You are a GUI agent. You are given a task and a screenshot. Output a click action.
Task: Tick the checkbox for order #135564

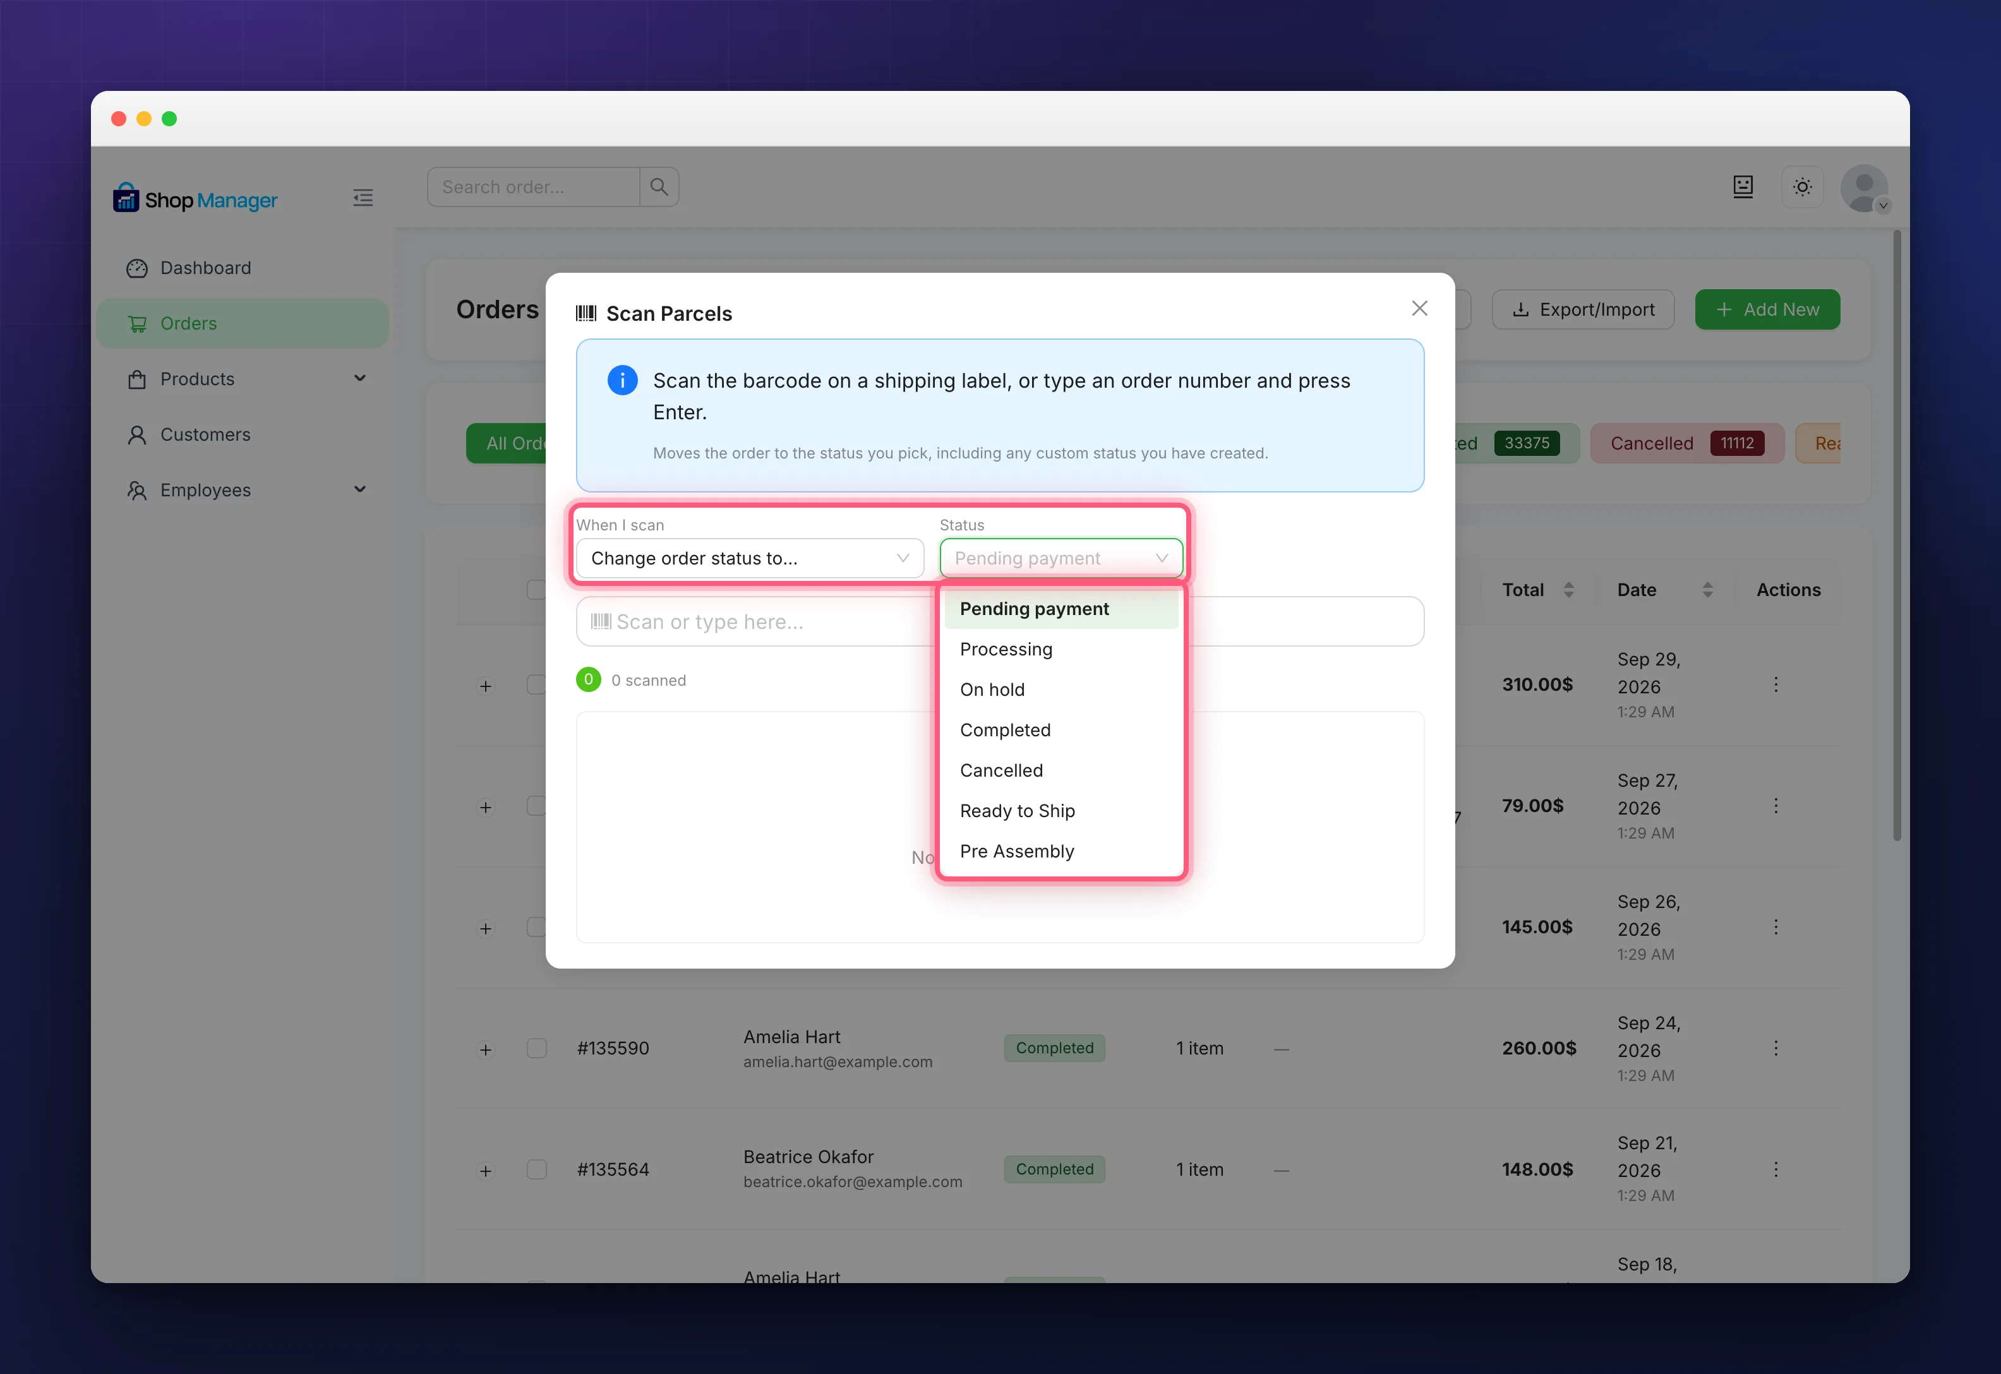pyautogui.click(x=536, y=1169)
